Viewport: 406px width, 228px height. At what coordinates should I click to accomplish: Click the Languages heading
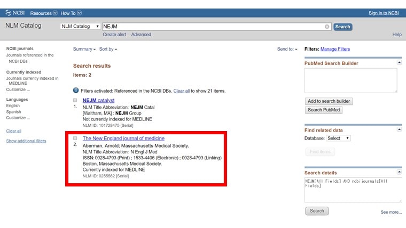[17, 100]
